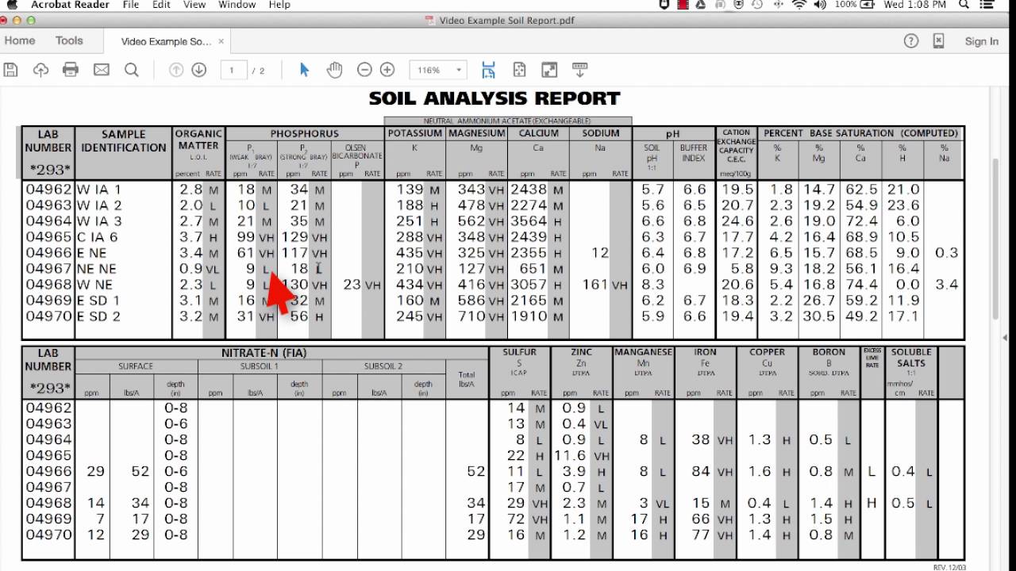Image resolution: width=1016 pixels, height=571 pixels.
Task: Send file by email envelope icon
Action: click(102, 70)
